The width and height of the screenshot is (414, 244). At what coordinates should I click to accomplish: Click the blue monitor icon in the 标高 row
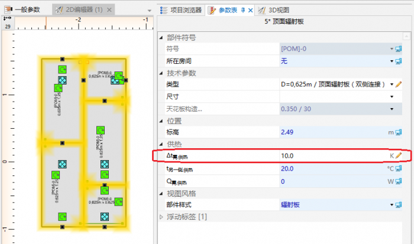399,132
